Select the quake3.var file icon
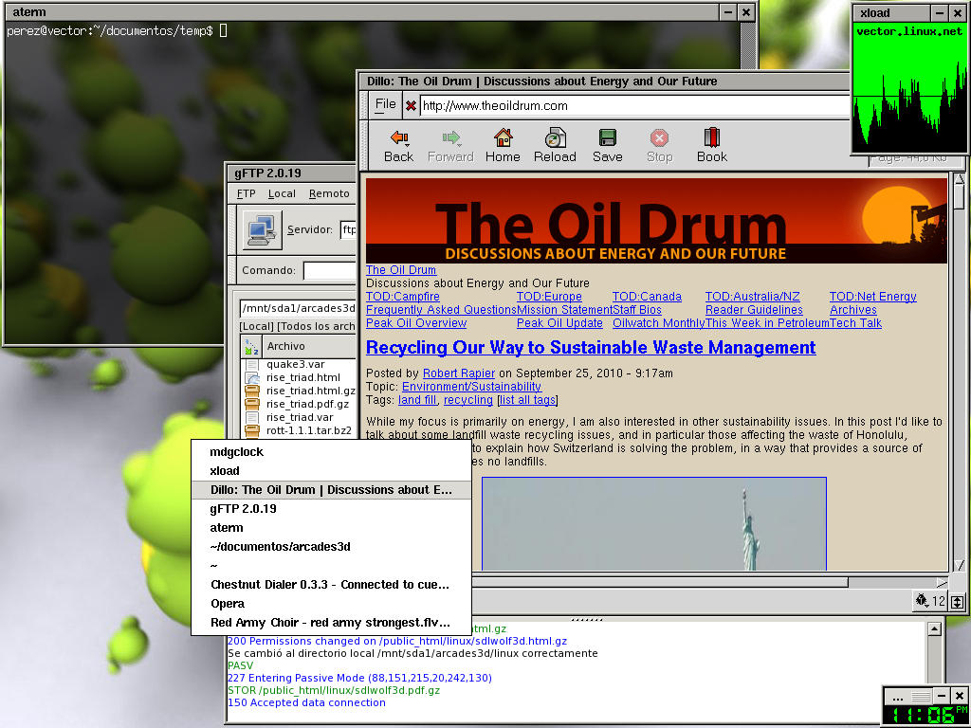Image resolution: width=971 pixels, height=728 pixels. pos(252,365)
